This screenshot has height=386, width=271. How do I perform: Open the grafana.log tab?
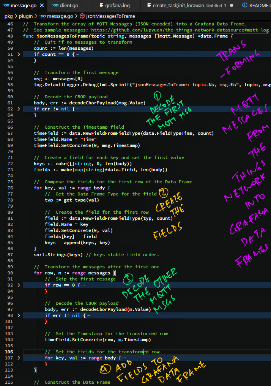tap(117, 6)
